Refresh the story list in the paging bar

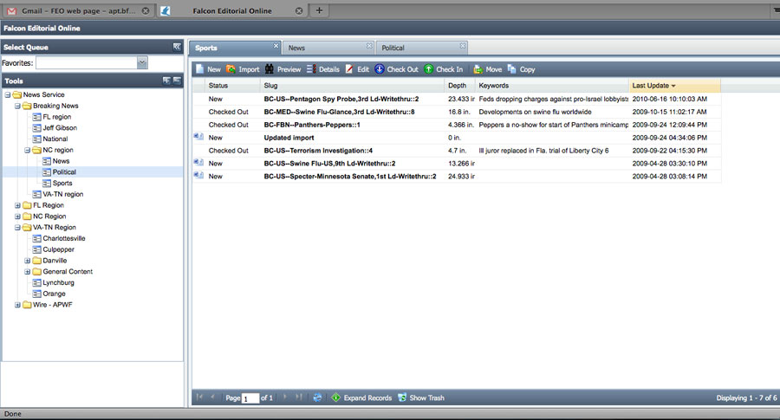(317, 397)
